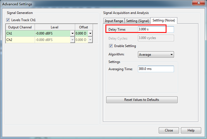Uncheck the Enable Settling checkbox

click(111, 46)
